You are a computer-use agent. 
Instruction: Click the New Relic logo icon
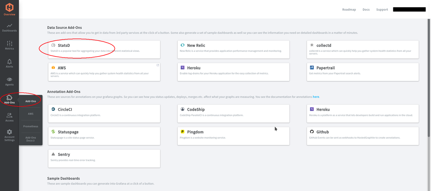pos(182,45)
